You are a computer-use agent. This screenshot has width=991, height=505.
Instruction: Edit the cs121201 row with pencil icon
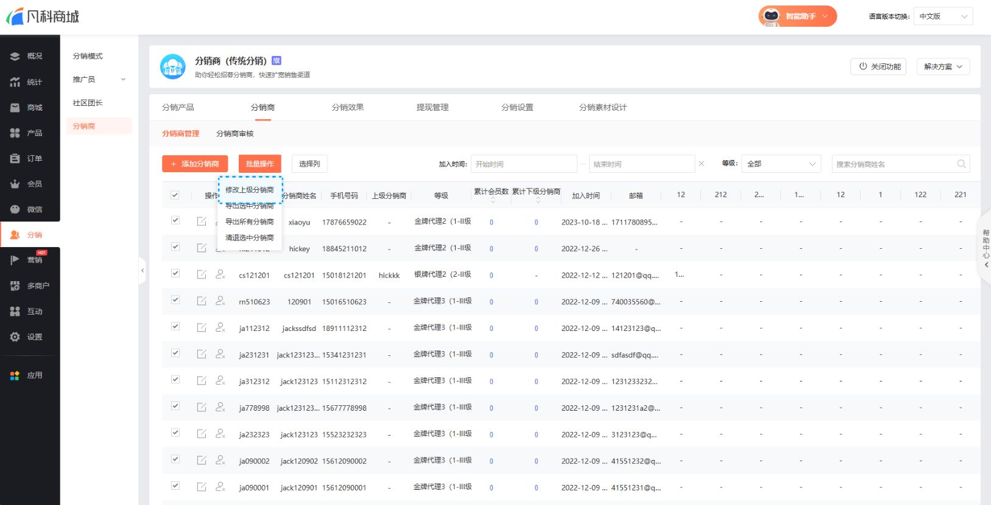(x=202, y=274)
